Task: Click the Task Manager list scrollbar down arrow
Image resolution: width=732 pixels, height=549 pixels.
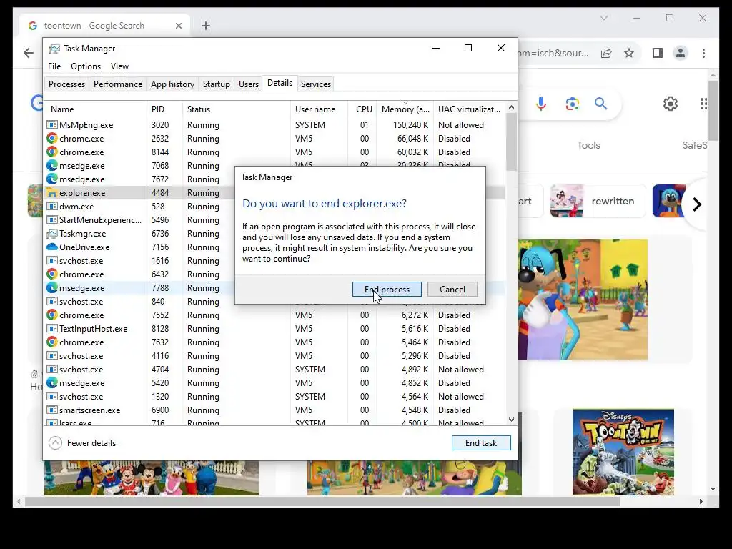Action: pyautogui.click(x=511, y=419)
